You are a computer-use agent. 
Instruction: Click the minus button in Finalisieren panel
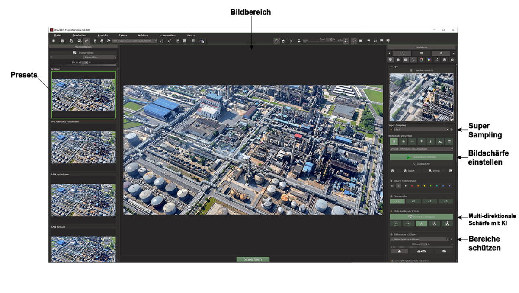(453, 53)
